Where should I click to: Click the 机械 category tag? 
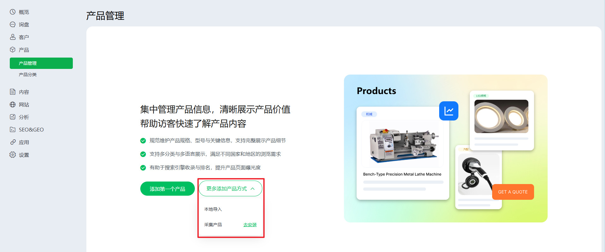(x=369, y=114)
